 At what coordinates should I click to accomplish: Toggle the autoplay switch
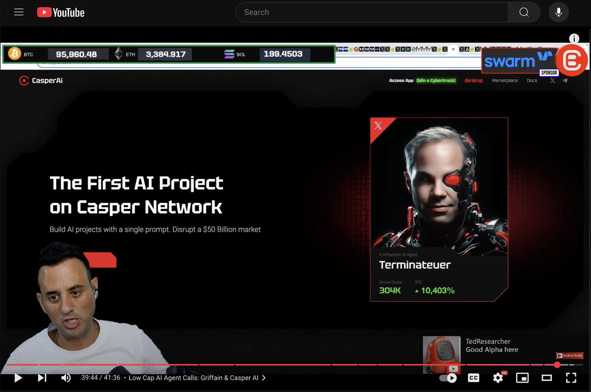click(448, 378)
